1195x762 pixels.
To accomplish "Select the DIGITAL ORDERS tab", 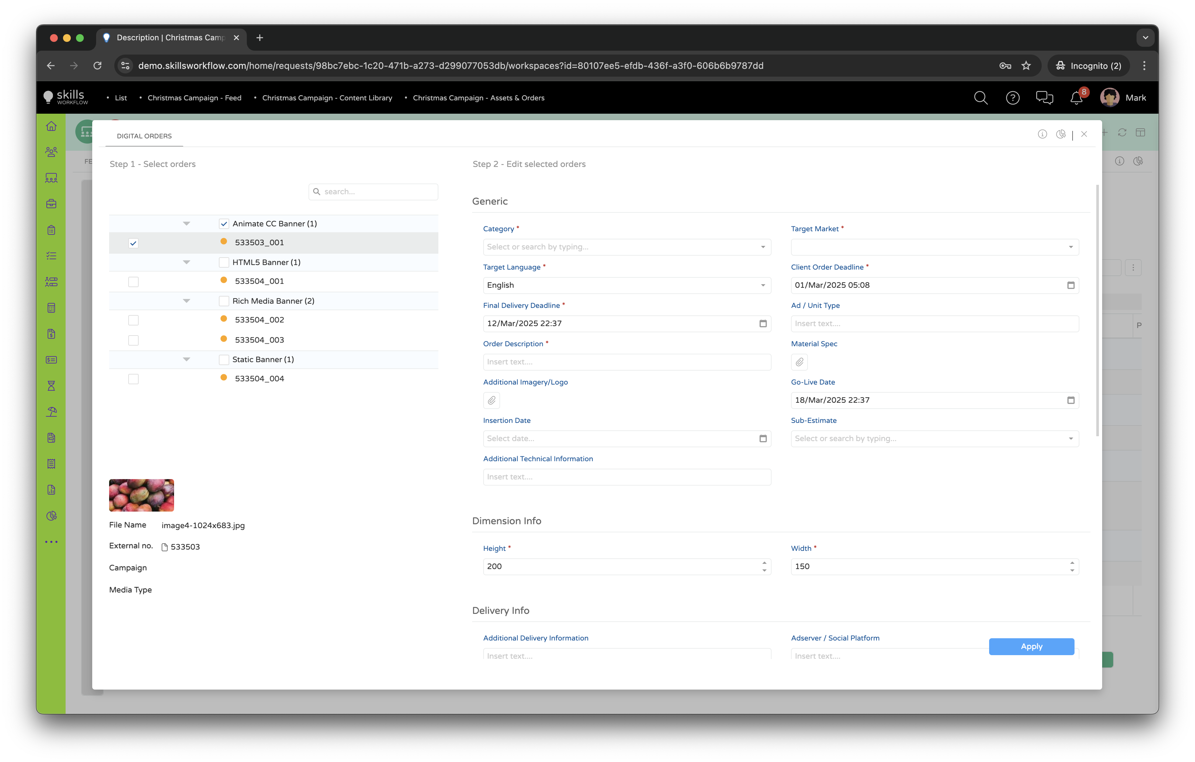I will tap(144, 136).
